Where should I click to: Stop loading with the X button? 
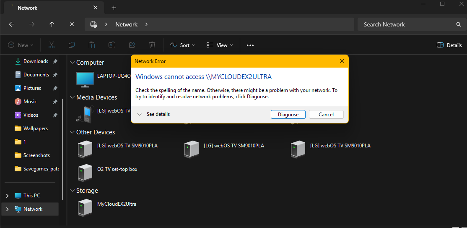72,24
